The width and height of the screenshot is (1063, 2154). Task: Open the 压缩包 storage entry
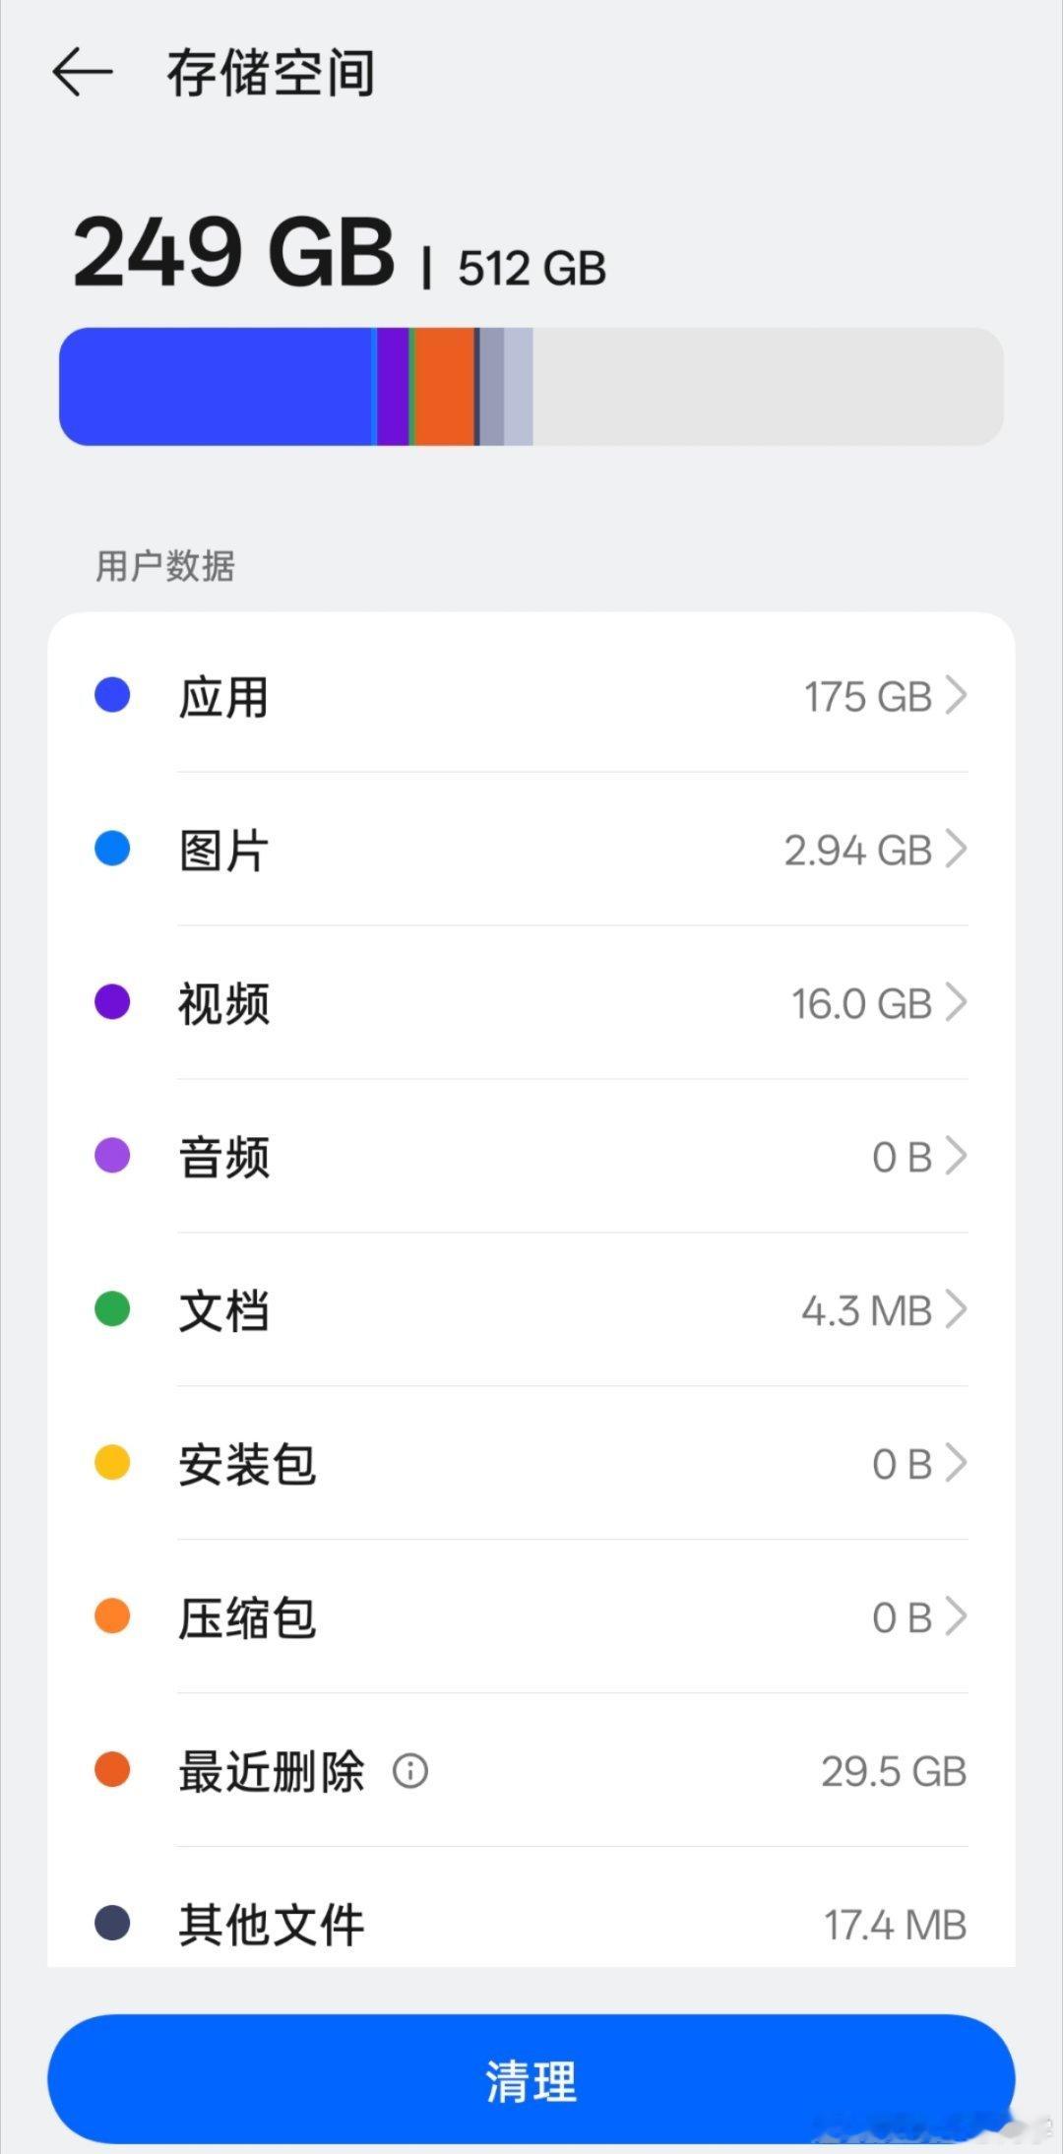(531, 1616)
